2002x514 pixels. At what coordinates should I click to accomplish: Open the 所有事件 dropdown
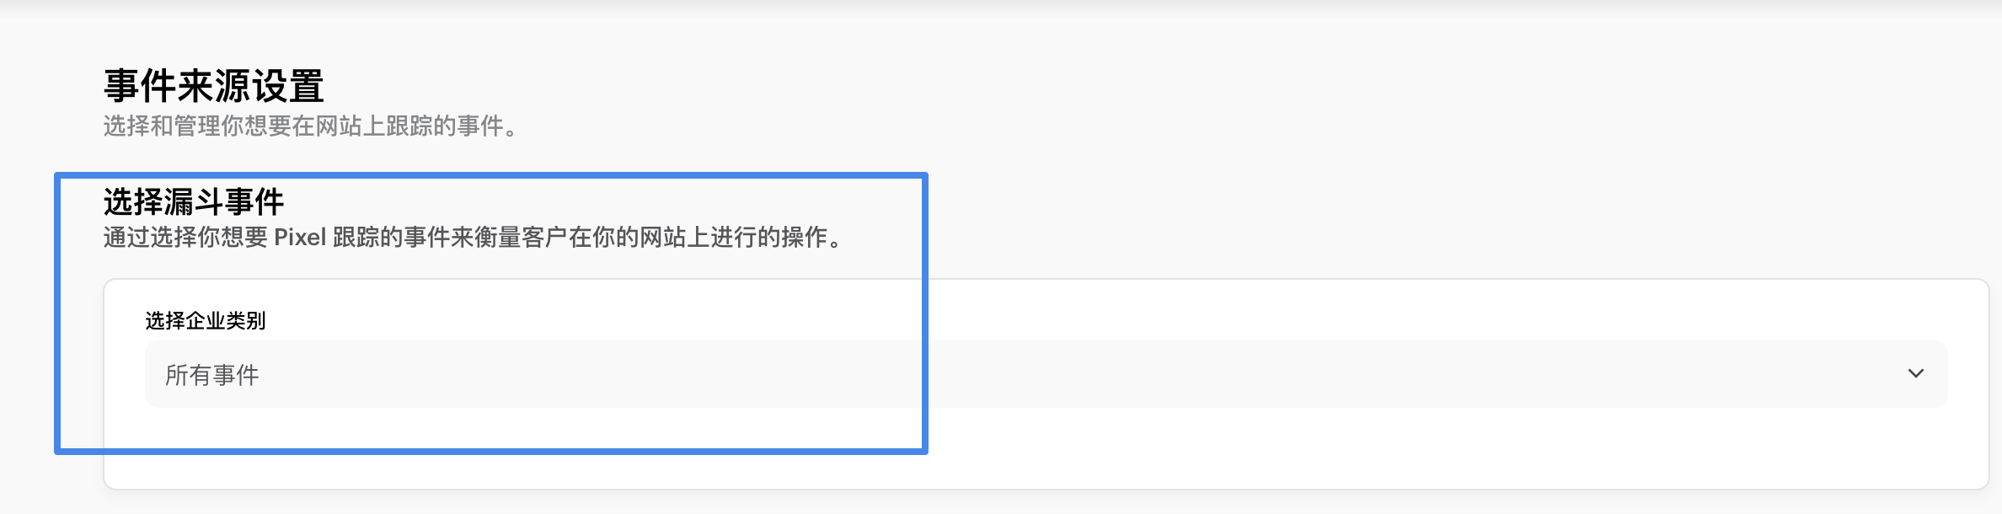(x=1045, y=374)
